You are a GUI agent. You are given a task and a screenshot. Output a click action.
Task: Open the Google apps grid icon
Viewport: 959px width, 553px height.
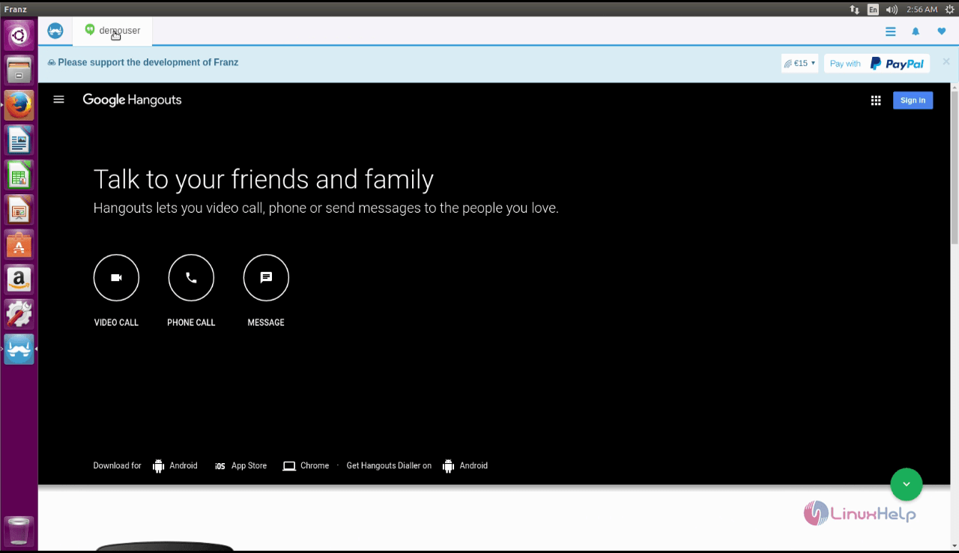876,100
